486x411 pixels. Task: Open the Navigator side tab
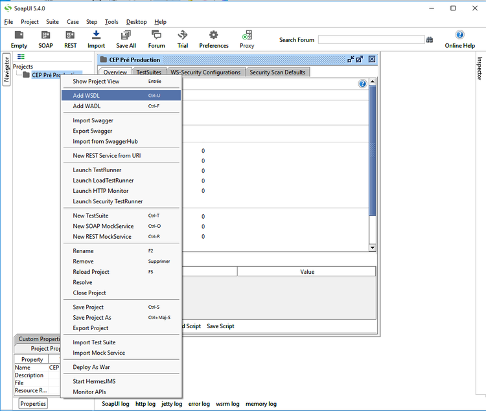coord(6,70)
